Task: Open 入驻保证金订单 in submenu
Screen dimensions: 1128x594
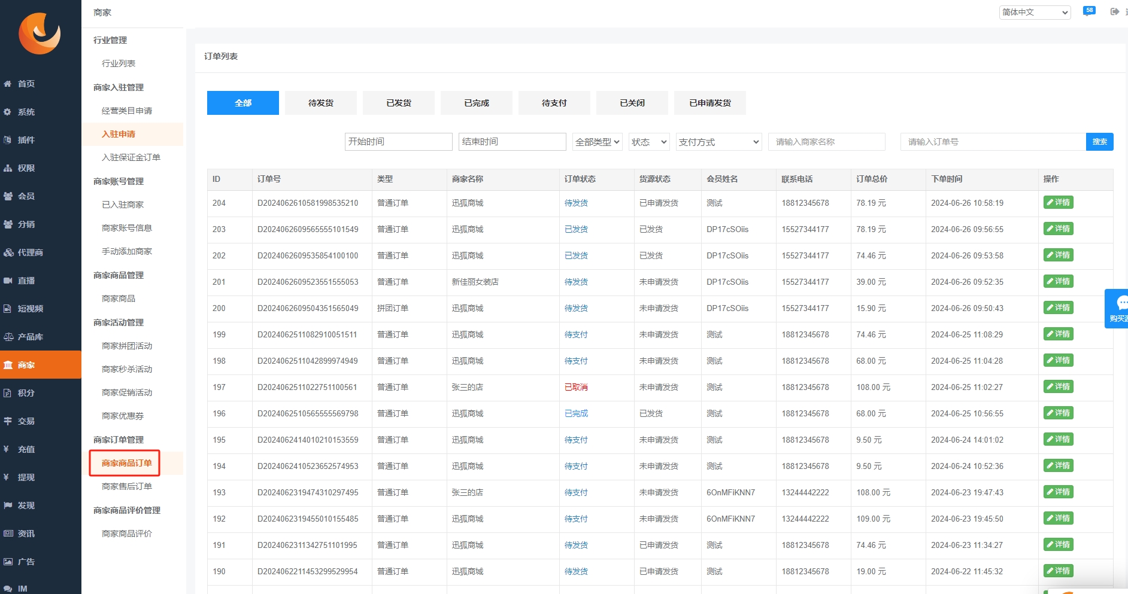Action: pyautogui.click(x=131, y=157)
